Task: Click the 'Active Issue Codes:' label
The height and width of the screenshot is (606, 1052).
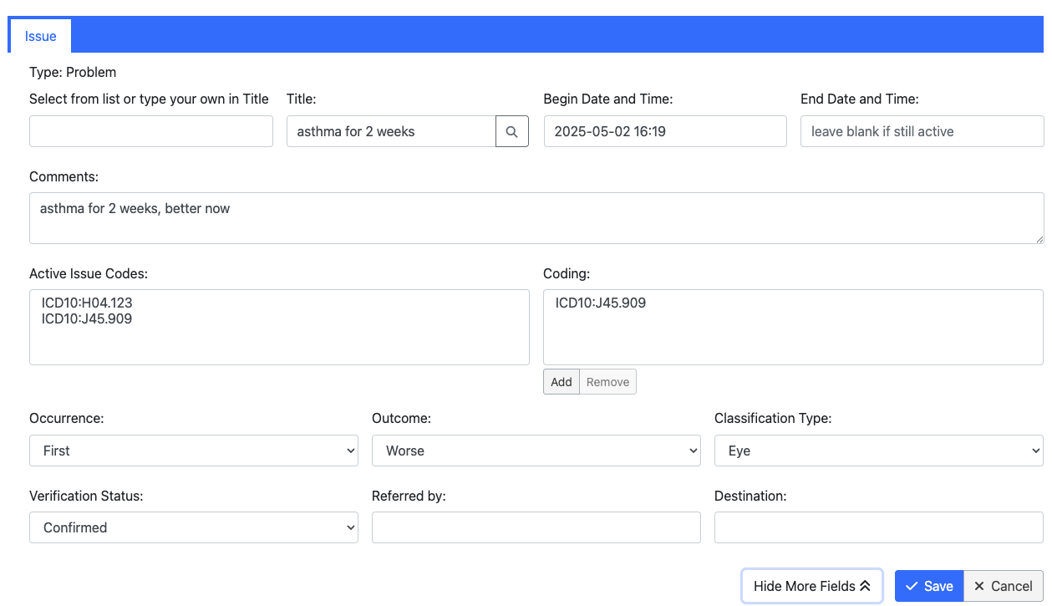Action: [89, 273]
